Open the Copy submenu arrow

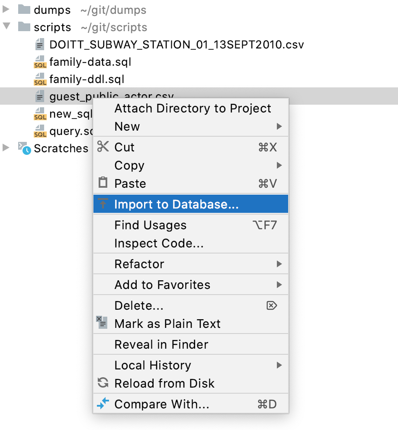(279, 165)
